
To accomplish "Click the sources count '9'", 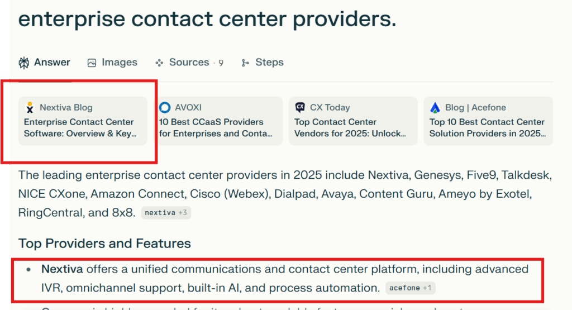I will [x=221, y=63].
